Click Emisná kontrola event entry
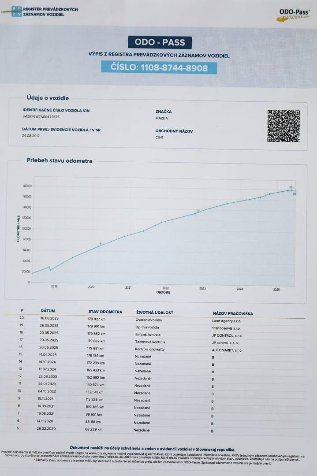The width and height of the screenshot is (317, 476). click(x=148, y=335)
